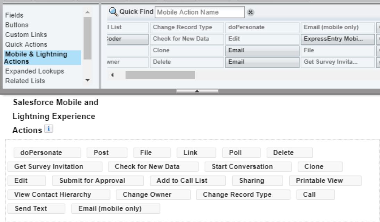The width and height of the screenshot is (380, 222).
Task: Open the info icon beside Actions heading
Action: click(x=48, y=129)
